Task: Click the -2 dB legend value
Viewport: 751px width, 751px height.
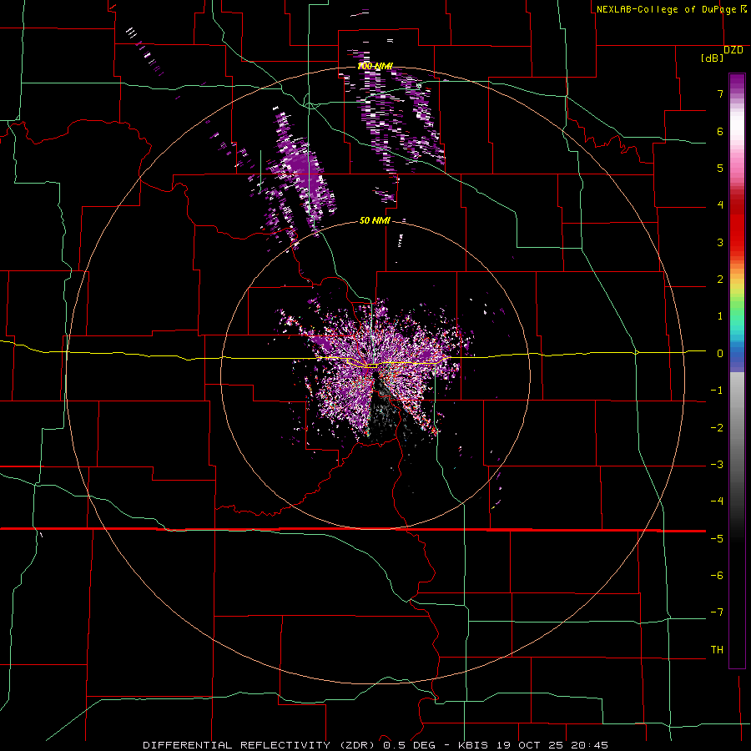Action: 717,428
